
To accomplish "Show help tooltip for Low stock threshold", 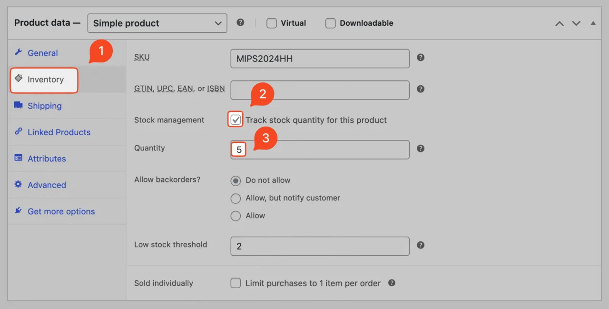I will pos(421,245).
